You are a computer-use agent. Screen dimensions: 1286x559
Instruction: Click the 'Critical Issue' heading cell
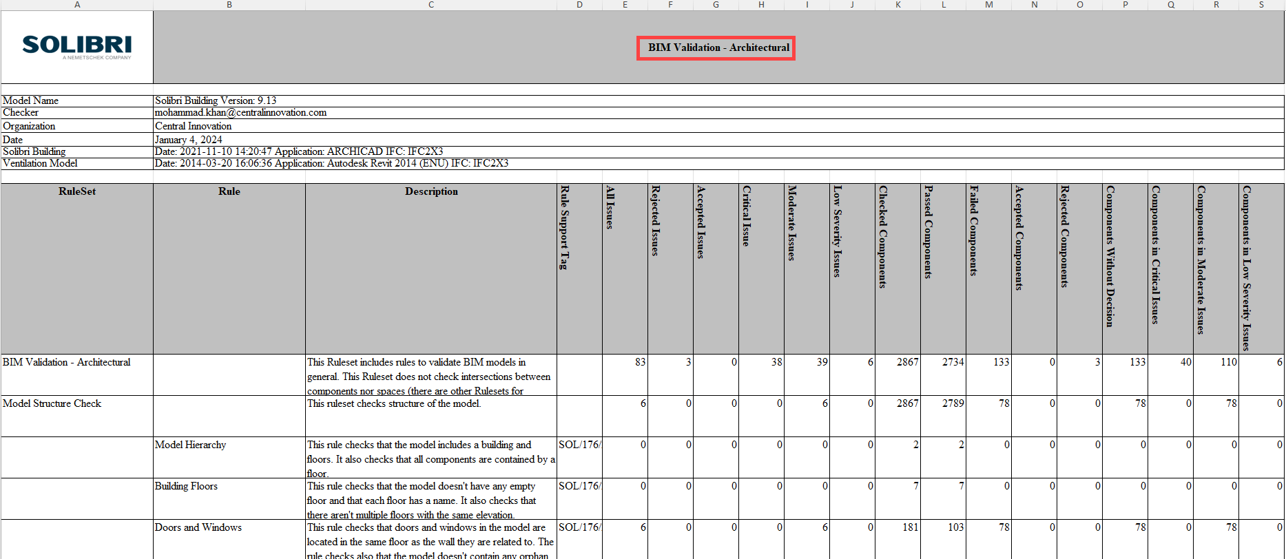point(761,268)
